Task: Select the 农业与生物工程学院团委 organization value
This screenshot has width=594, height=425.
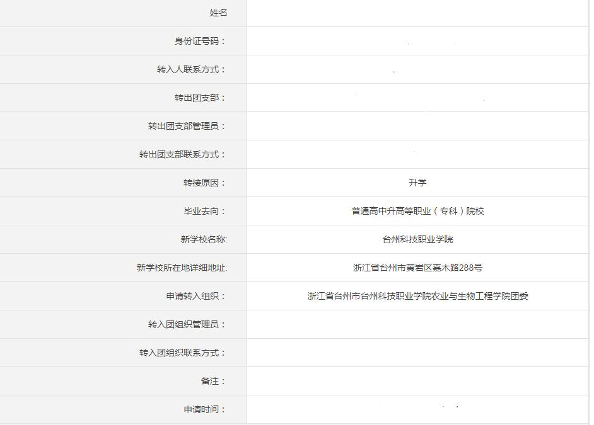Action: coord(417,296)
